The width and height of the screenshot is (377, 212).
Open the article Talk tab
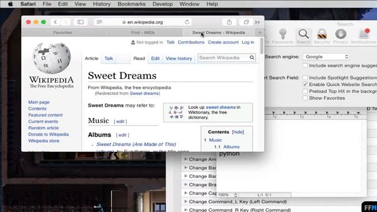(108, 58)
